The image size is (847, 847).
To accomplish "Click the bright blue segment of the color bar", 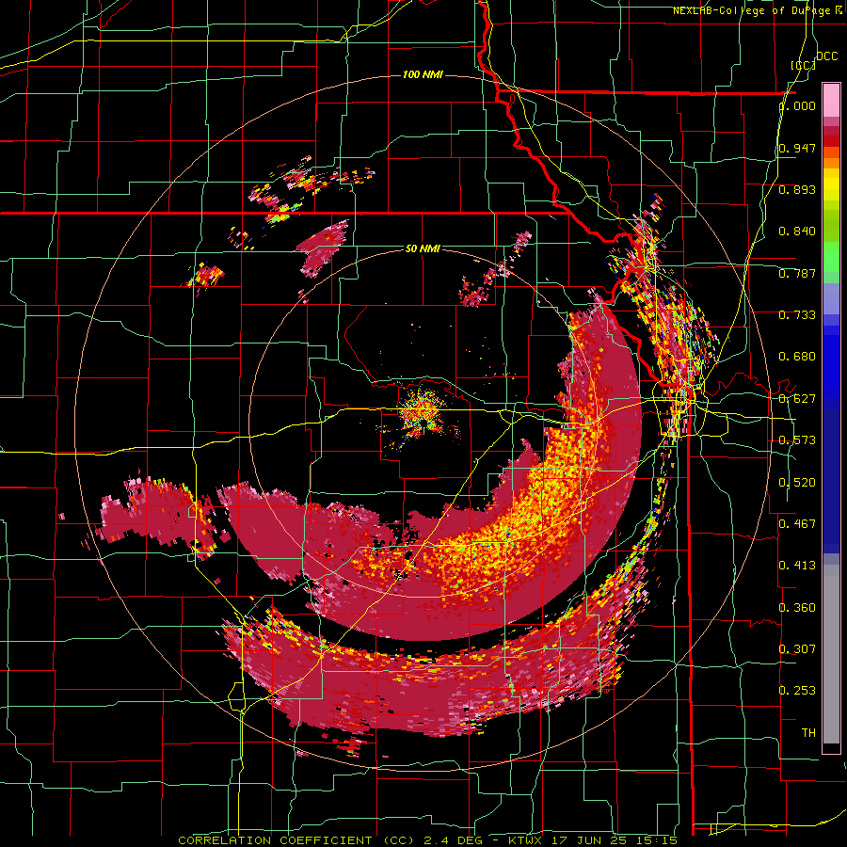I will point(831,367).
